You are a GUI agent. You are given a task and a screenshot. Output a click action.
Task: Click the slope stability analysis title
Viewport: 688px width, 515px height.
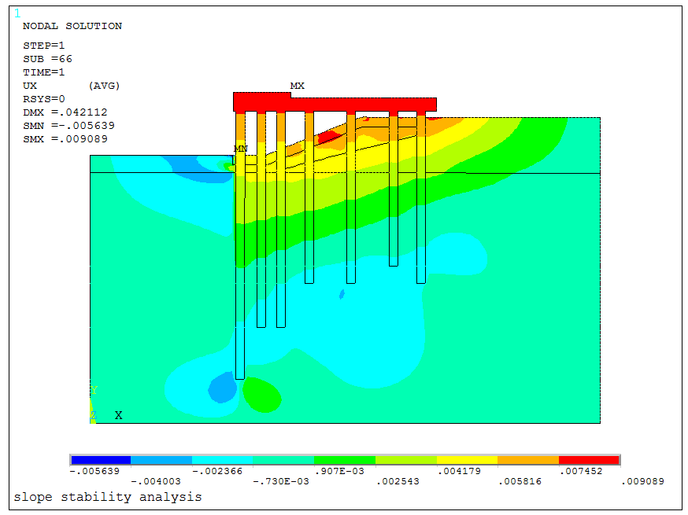(108, 497)
